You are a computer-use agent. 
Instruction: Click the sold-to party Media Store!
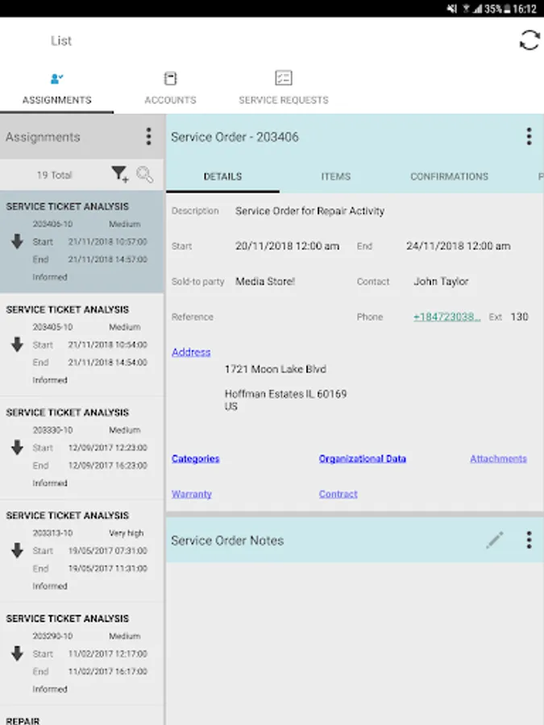coord(265,281)
